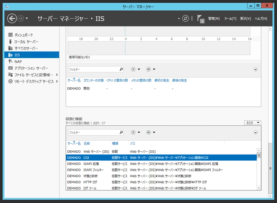Open the ツール(T) menu
This screenshot has width=277, height=203.
[x=230, y=18]
